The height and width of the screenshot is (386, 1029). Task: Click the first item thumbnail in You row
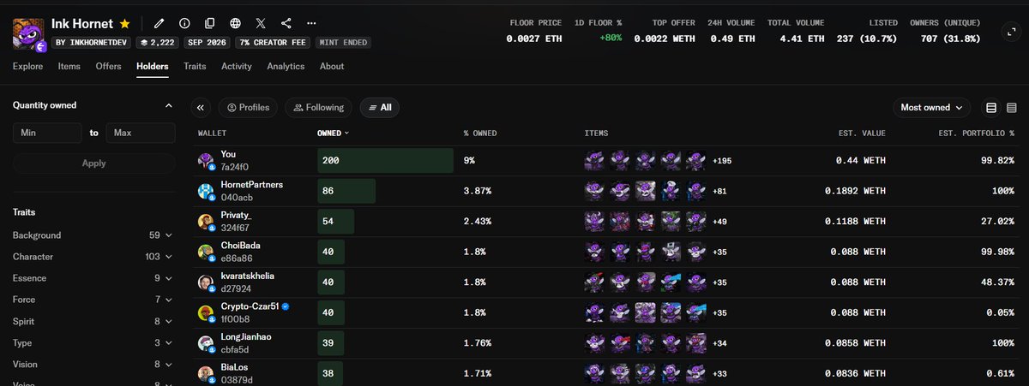point(594,160)
